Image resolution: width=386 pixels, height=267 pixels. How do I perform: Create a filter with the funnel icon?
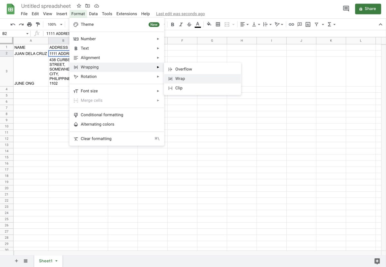click(x=317, y=24)
